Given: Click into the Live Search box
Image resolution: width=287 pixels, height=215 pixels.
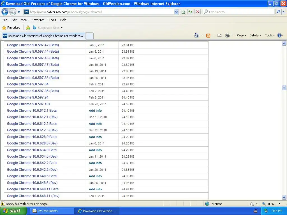Looking at the screenshot, I should coord(239,12).
